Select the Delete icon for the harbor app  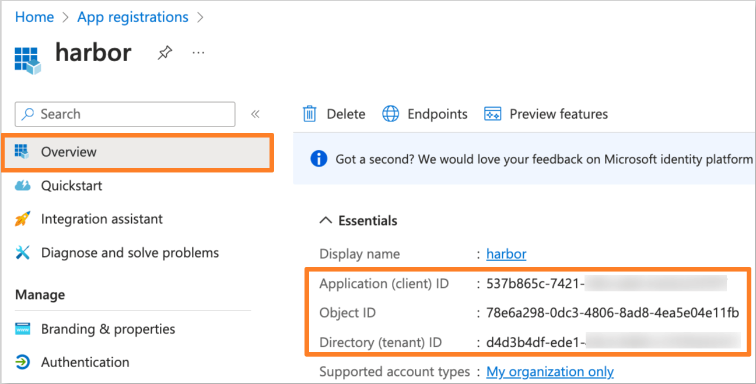point(310,114)
